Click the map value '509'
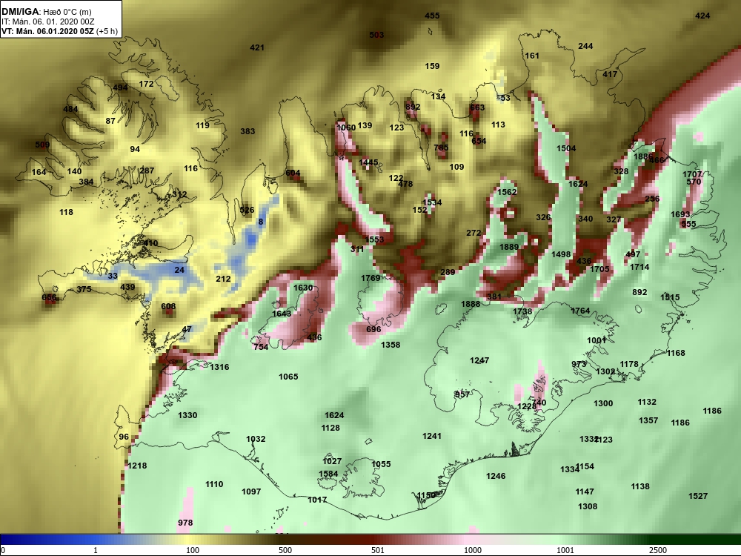The image size is (741, 556). click(x=42, y=145)
